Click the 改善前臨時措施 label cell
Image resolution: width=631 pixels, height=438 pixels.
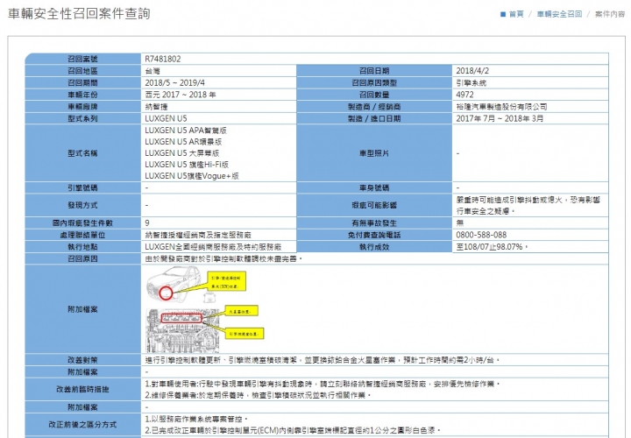(x=83, y=389)
